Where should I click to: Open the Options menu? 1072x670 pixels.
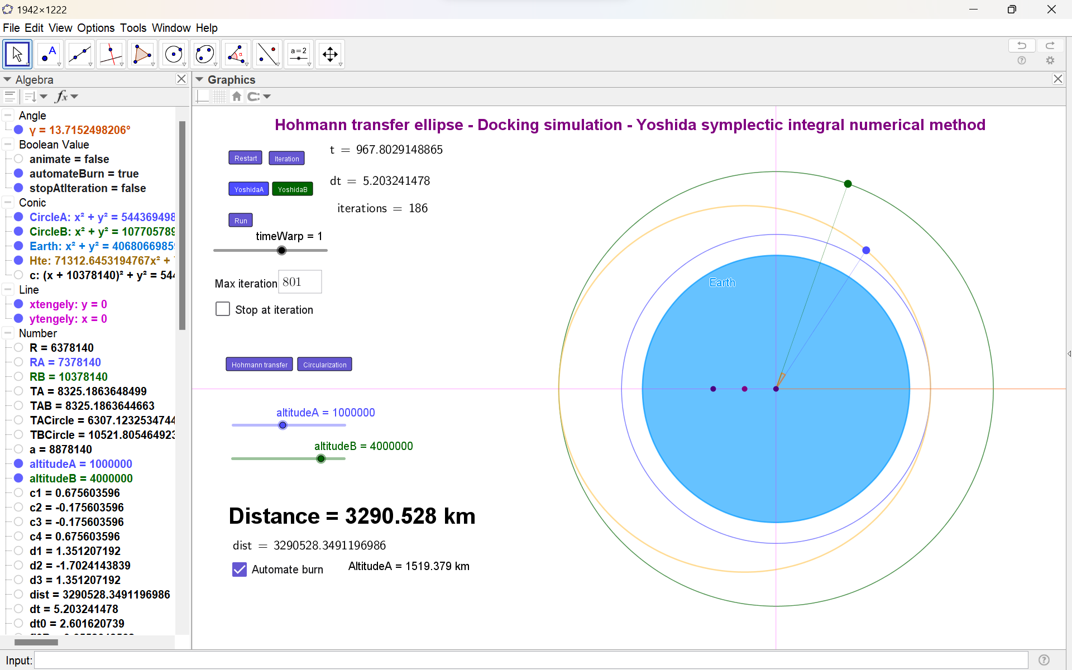[95, 28]
